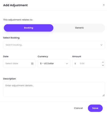
Task: Increase the amount with up arrow
Action: pos(103,62)
